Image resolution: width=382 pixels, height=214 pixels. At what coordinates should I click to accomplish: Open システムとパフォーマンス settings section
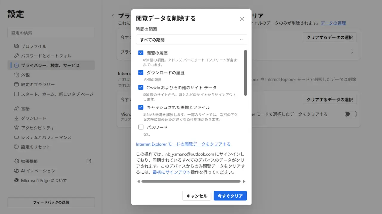pos(46,138)
